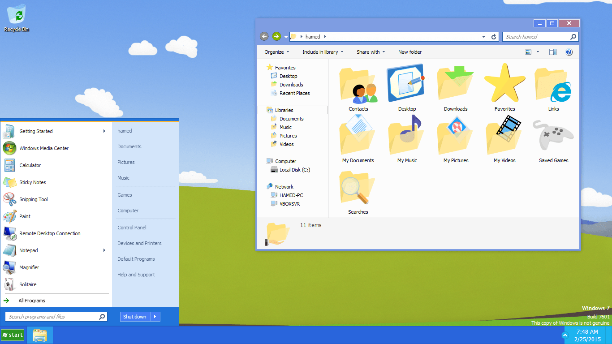Open the recent pages dropdown beside navigation arrows
Viewport: 612px width, 344px height.
tap(286, 37)
